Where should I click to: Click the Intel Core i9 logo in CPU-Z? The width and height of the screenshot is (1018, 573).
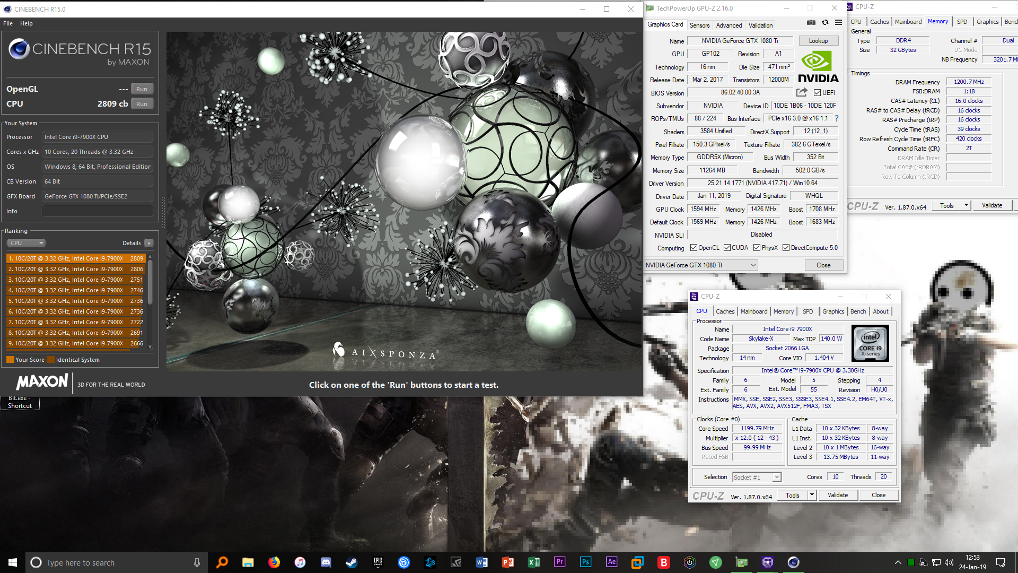click(870, 344)
